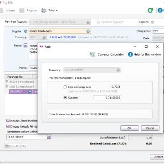Open Help for this window
Screen dimensions: 164x164
(144, 54)
